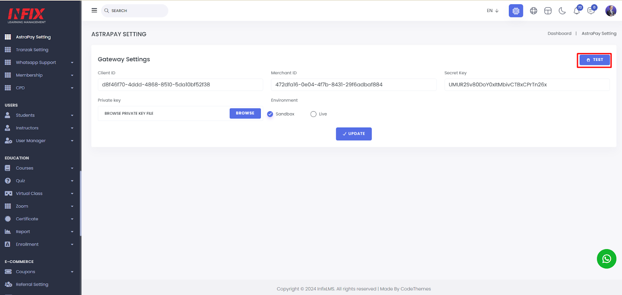Click the Students sidebar icon
622x295 pixels.
(7, 115)
